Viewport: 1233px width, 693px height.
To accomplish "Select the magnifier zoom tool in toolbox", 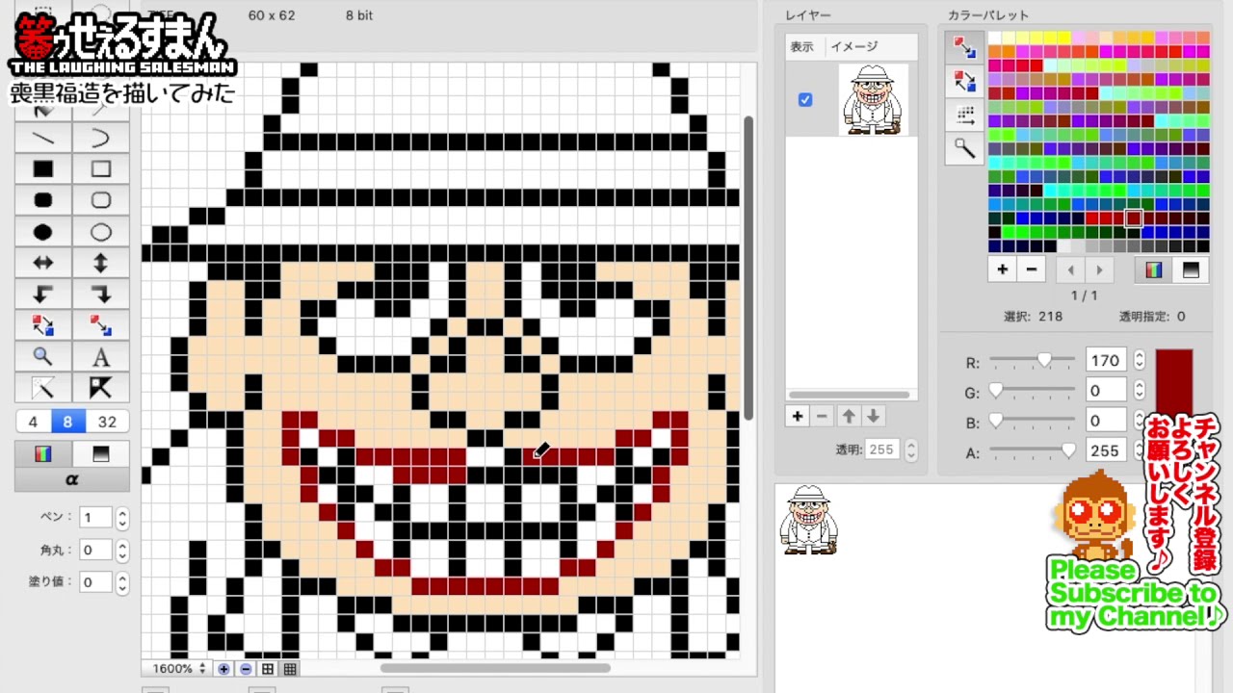I will coord(43,357).
